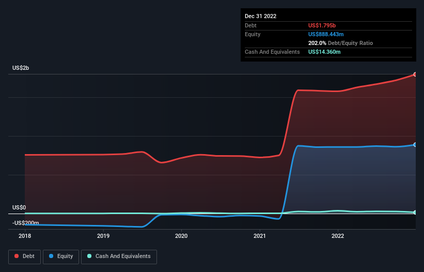Click the US$14.360m cash value
The height and width of the screenshot is (272, 424).
(324, 52)
